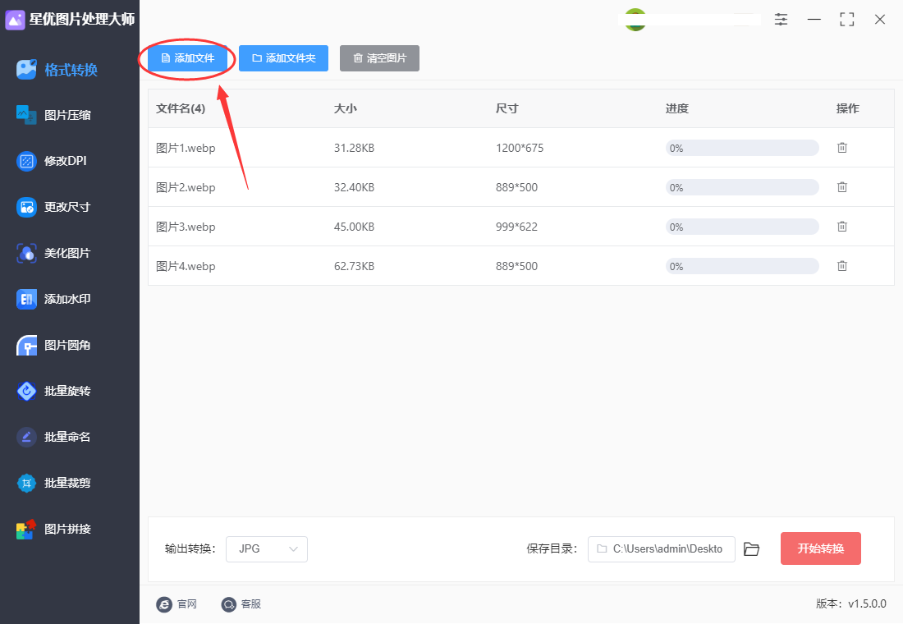This screenshot has height=624, width=903.
Task: Click the 图片圆角 rounded corner icon
Action: tap(26, 345)
